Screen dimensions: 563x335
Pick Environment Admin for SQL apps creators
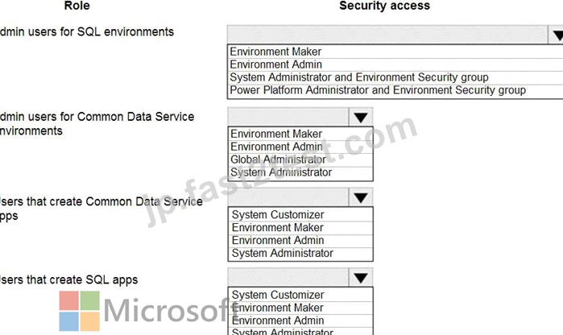pyautogui.click(x=300, y=321)
